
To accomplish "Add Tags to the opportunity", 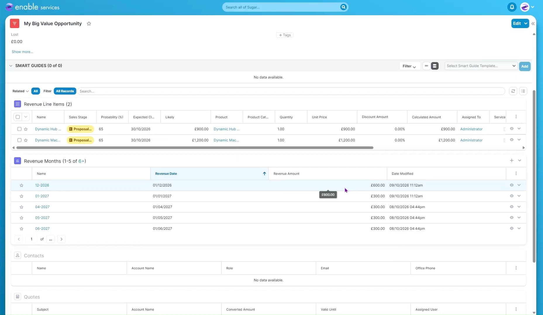I will 285,35.
